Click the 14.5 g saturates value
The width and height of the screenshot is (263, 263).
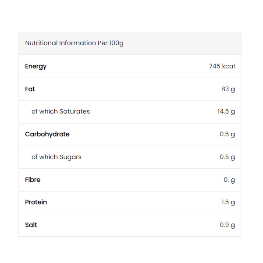click(226, 111)
